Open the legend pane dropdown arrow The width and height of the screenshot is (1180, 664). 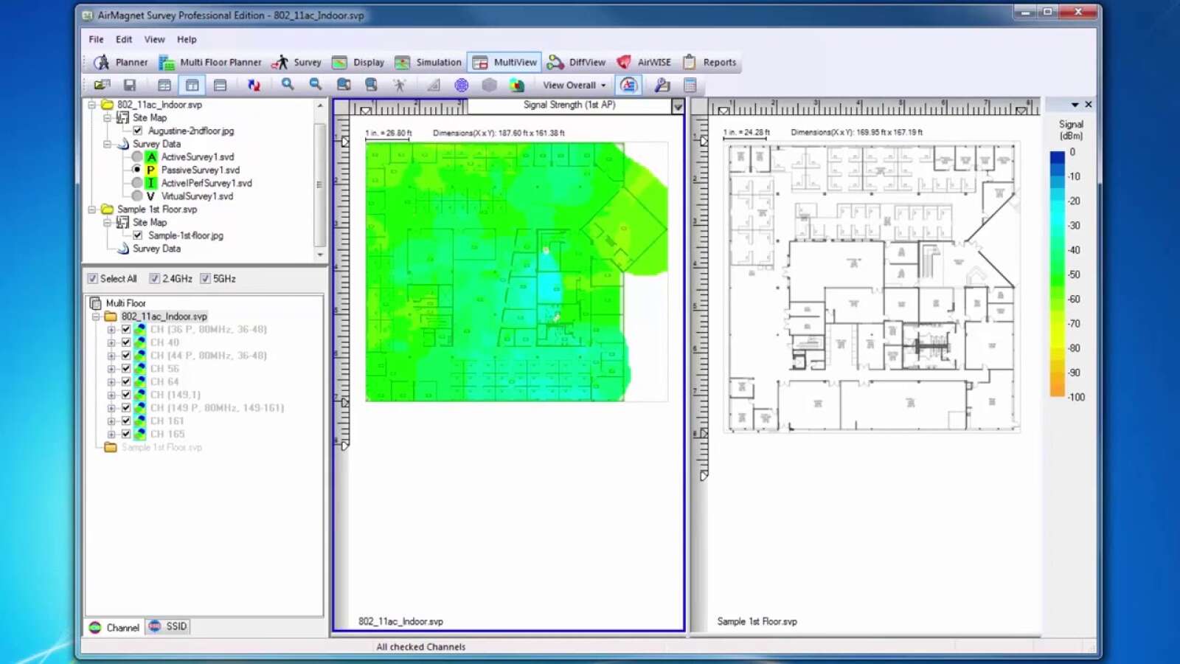(x=1075, y=105)
